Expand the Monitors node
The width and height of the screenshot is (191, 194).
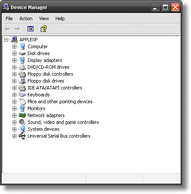click(x=14, y=108)
